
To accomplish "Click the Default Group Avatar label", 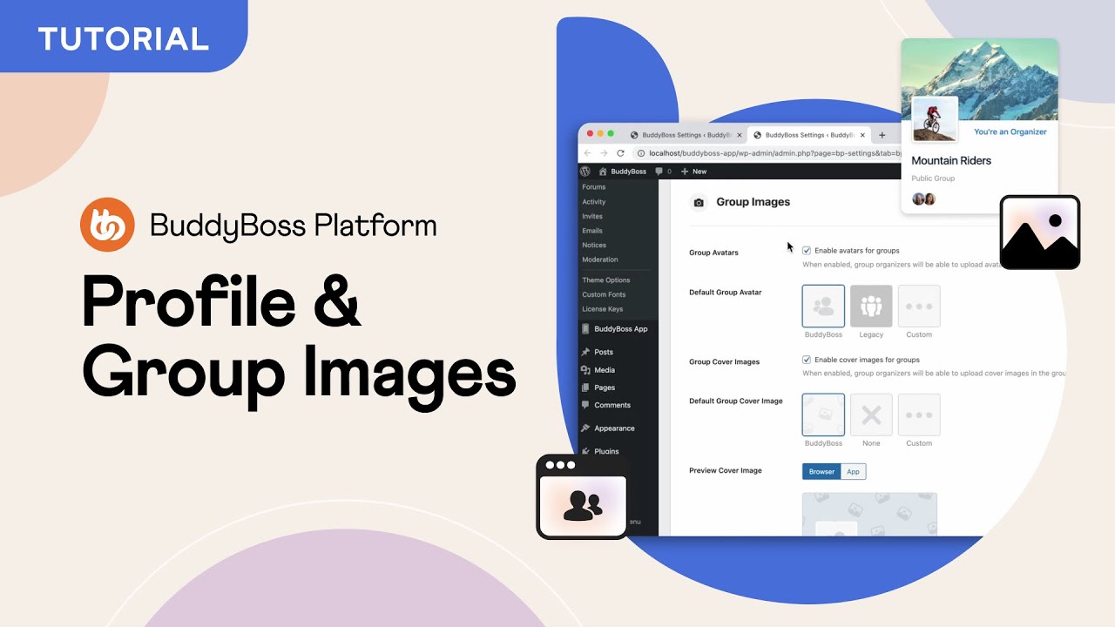I will [x=725, y=293].
